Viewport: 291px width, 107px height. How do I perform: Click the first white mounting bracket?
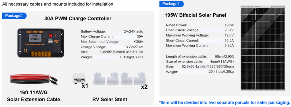coord(99,78)
